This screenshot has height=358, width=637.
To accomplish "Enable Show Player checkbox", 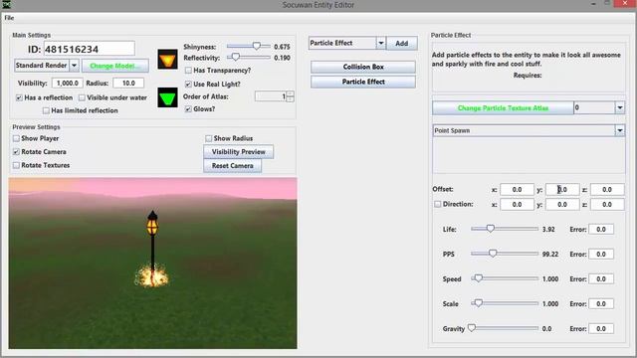I will (16, 139).
